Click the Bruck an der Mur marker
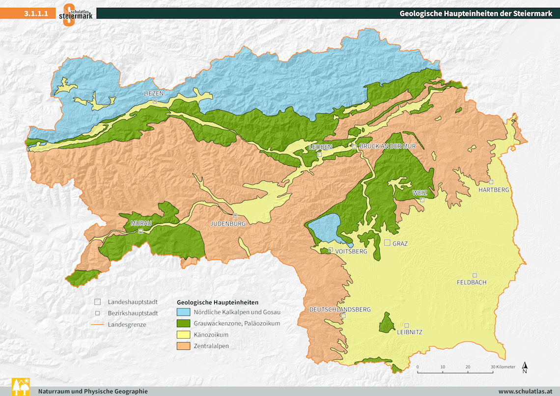Image resolution: width=560 pixels, height=396 pixels. click(355, 146)
